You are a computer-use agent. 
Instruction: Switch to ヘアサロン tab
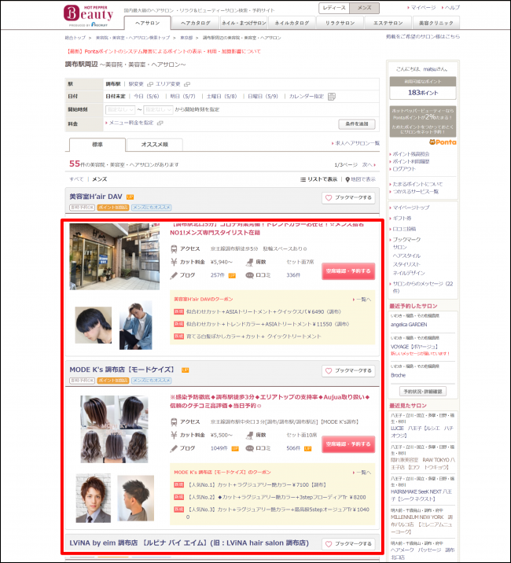[148, 23]
